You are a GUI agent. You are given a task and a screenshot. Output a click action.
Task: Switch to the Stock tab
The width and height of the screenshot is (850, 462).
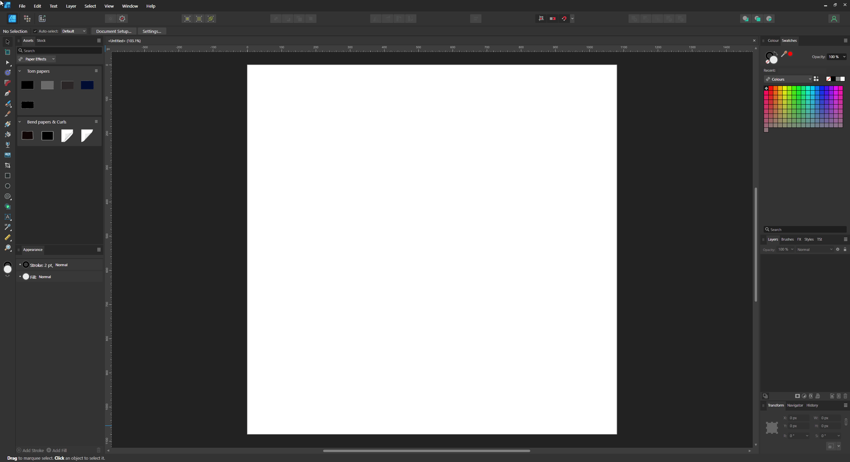pyautogui.click(x=41, y=40)
